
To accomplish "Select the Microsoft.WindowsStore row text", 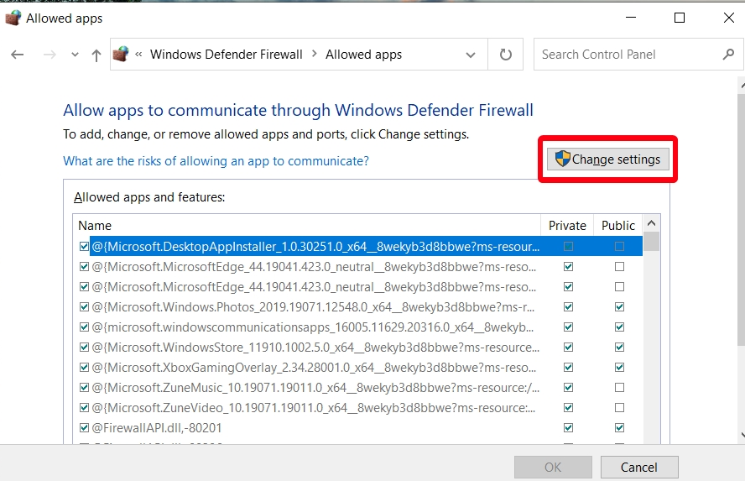I will (315, 348).
